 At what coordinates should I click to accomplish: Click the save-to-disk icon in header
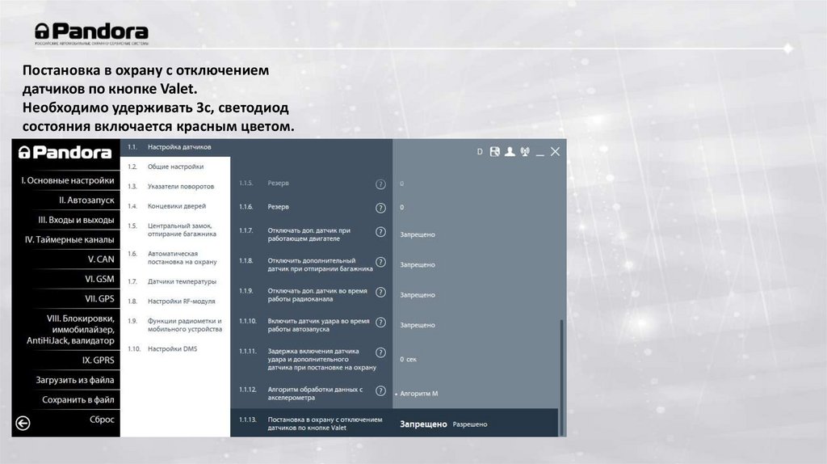point(494,151)
